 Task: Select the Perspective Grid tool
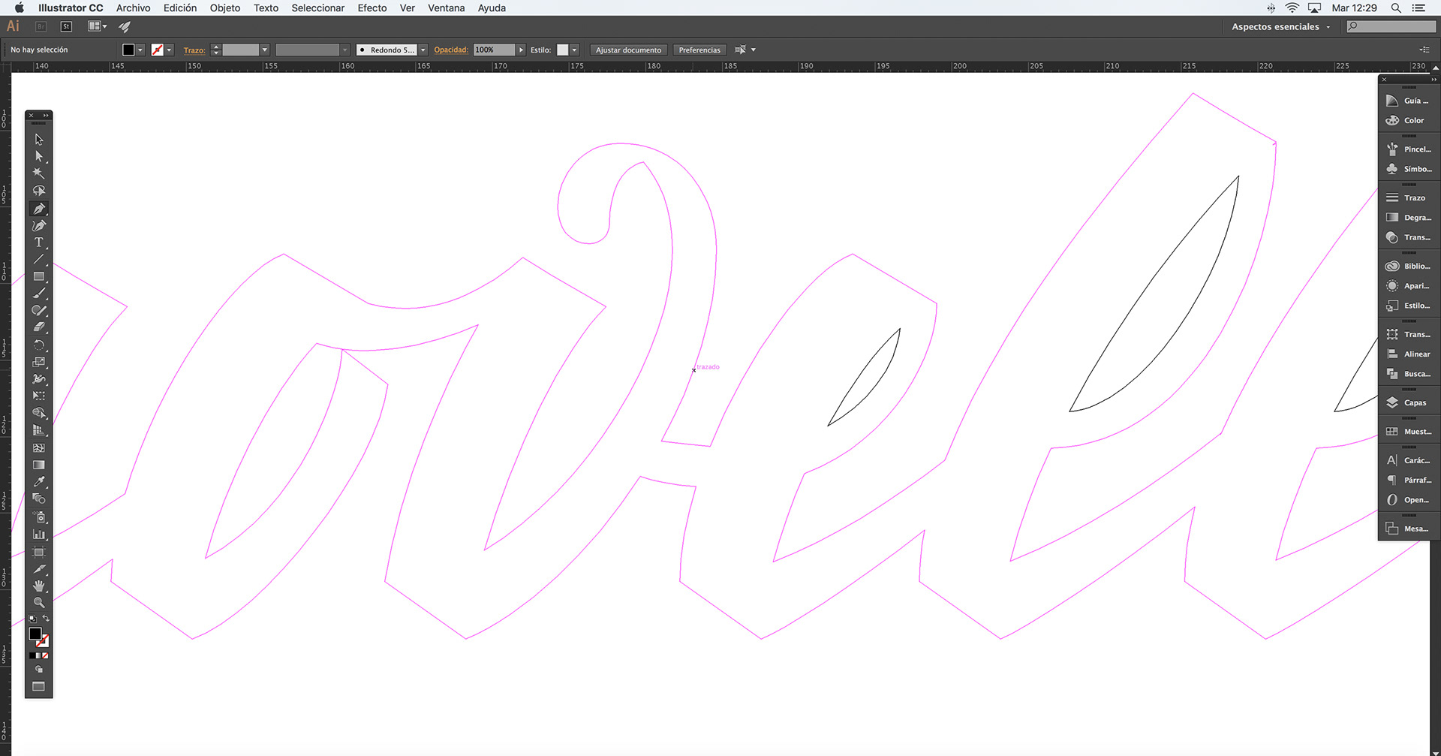tap(39, 430)
